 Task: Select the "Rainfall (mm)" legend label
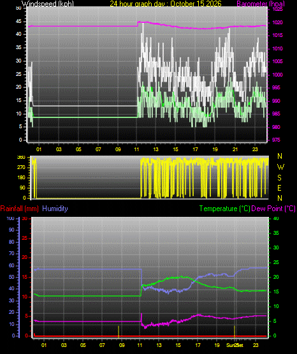(19, 209)
